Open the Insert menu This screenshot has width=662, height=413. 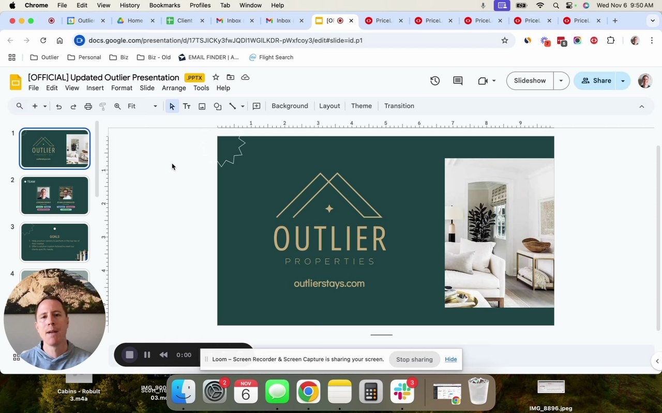point(95,88)
